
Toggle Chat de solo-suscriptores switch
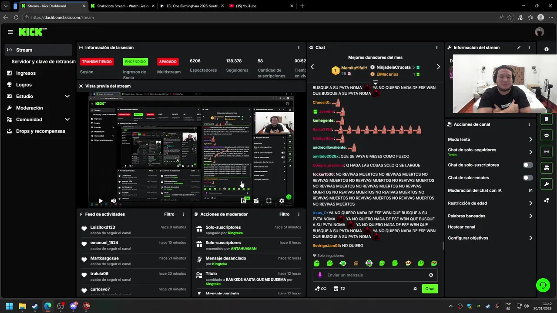point(528,165)
